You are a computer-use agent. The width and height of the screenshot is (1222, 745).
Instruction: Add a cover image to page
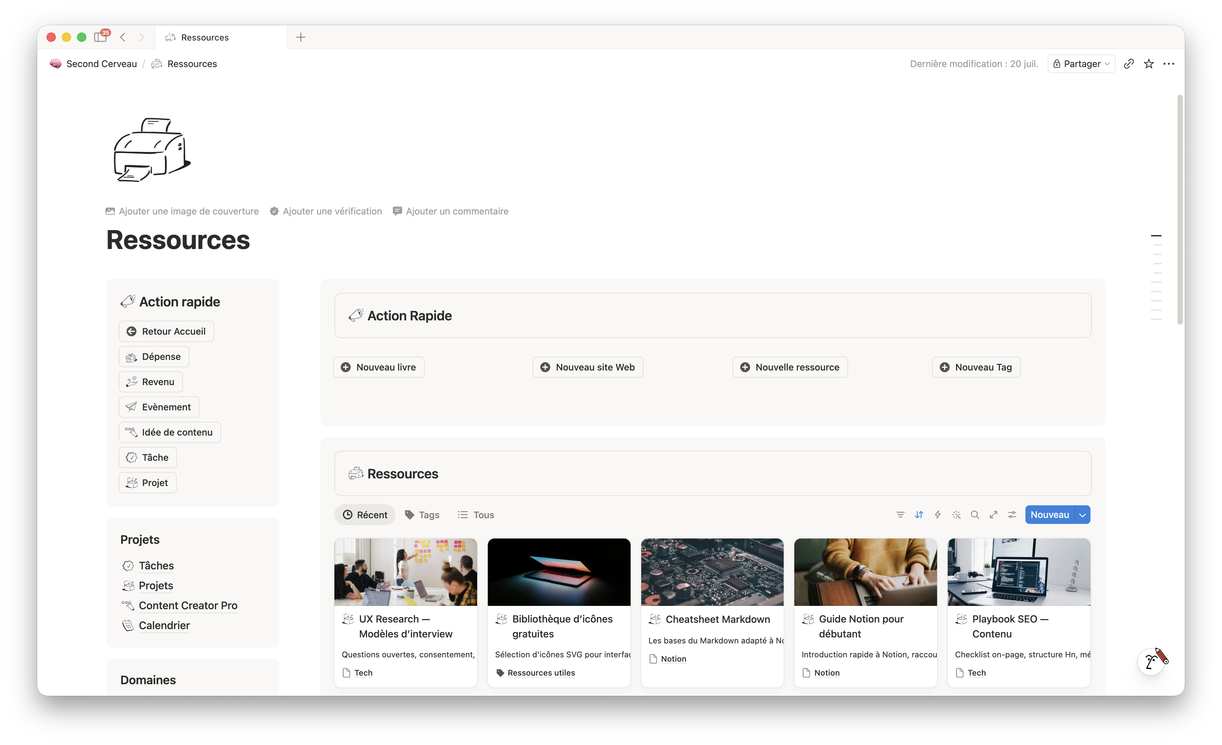tap(182, 211)
